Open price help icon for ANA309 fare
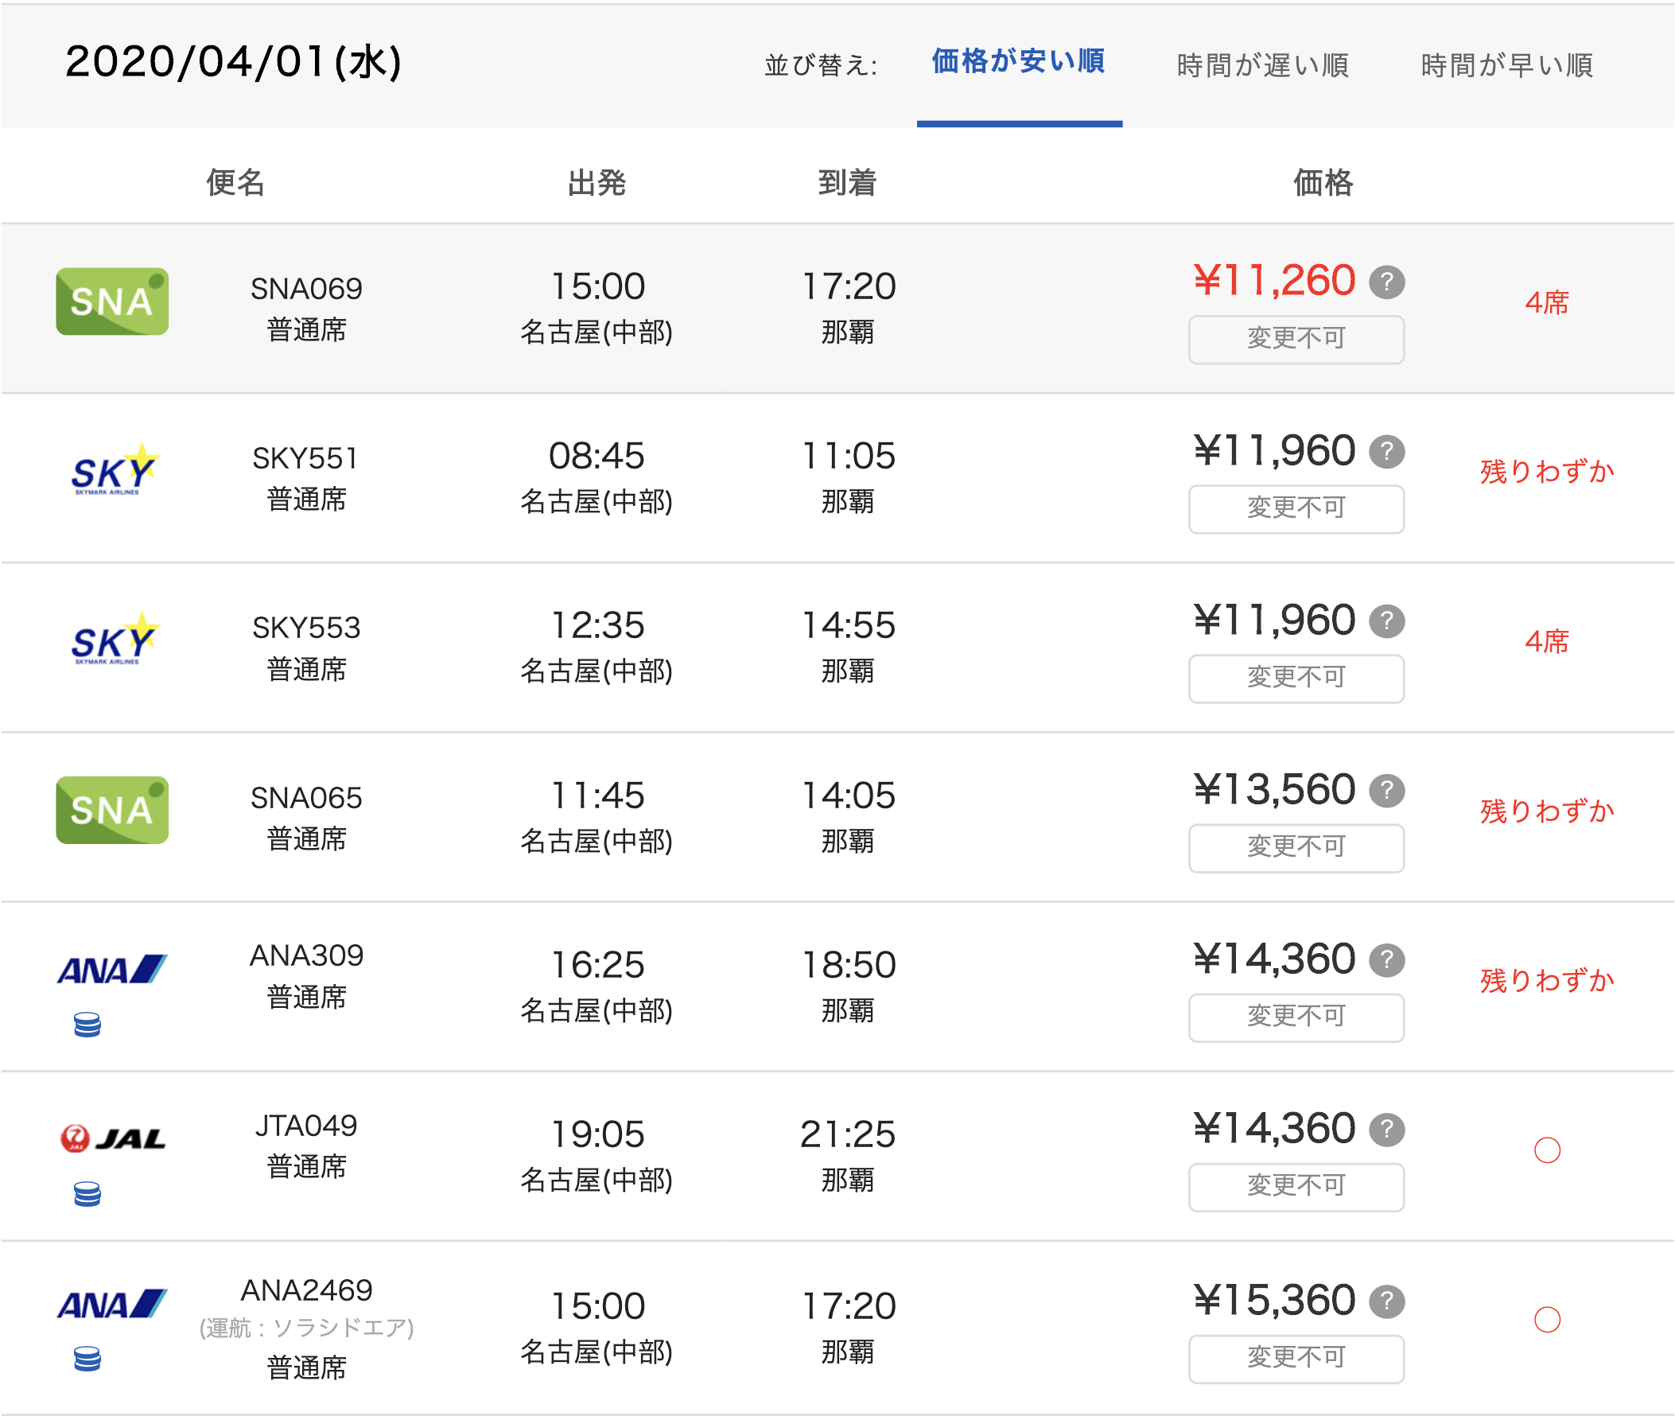The height and width of the screenshot is (1416, 1675). click(x=1386, y=960)
